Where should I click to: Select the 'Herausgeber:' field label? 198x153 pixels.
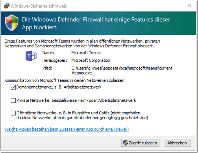click(x=54, y=60)
